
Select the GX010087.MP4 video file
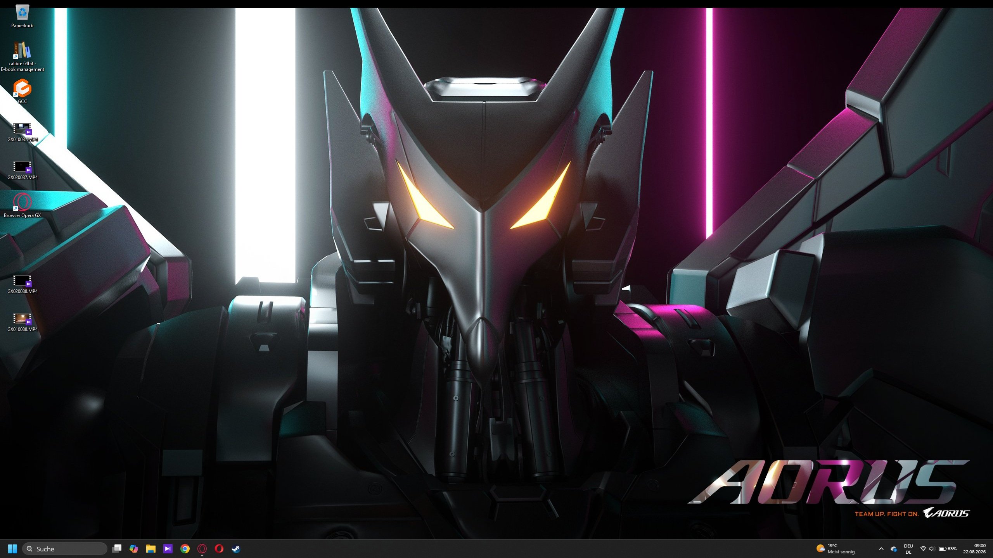22,132
